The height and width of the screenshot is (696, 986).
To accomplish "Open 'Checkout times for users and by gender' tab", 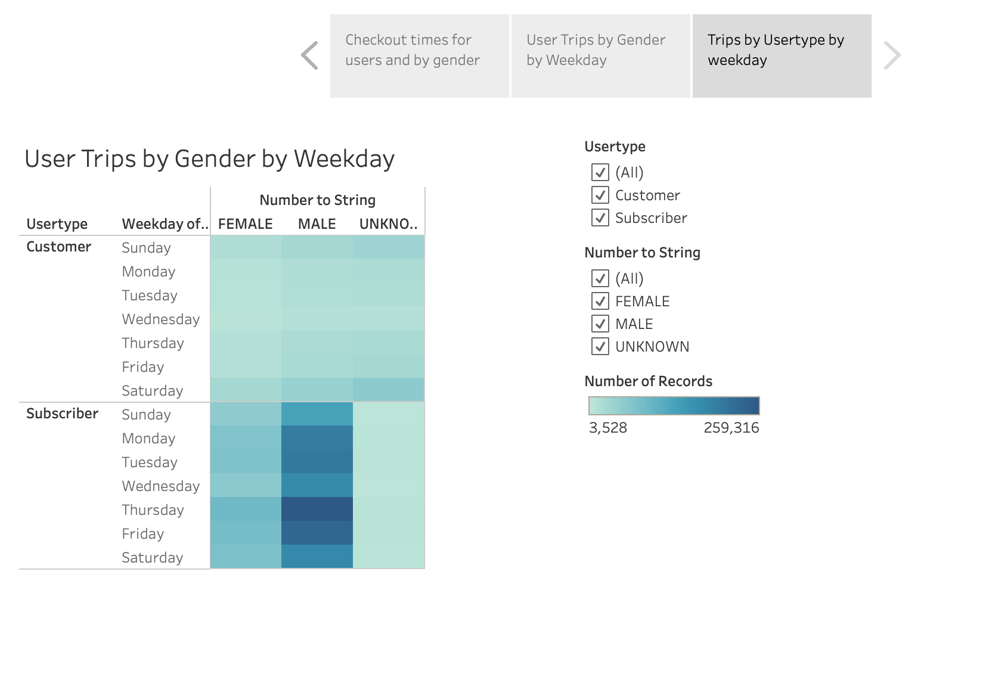I will 420,56.
